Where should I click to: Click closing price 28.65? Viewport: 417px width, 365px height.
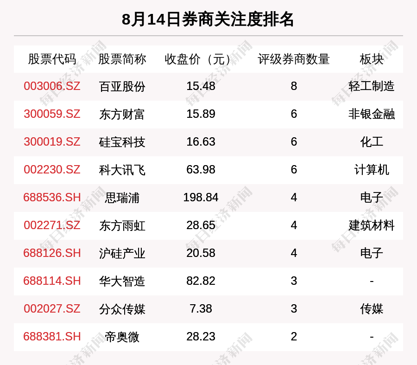tap(201, 225)
